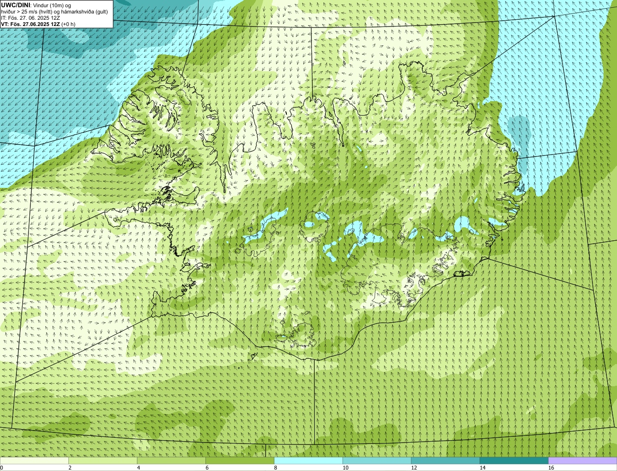Click the legend scale label '4'
This screenshot has width=617, height=471.
coord(138,468)
